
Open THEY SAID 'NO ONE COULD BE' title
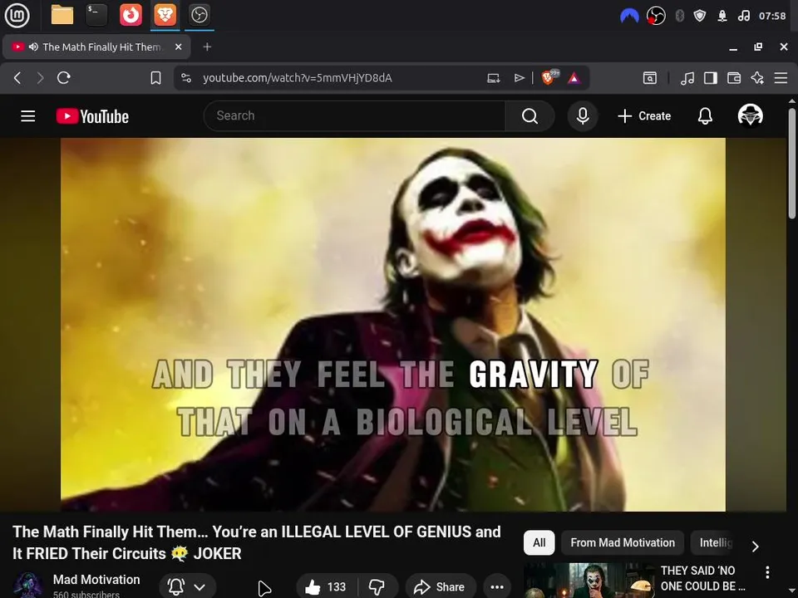click(x=702, y=578)
